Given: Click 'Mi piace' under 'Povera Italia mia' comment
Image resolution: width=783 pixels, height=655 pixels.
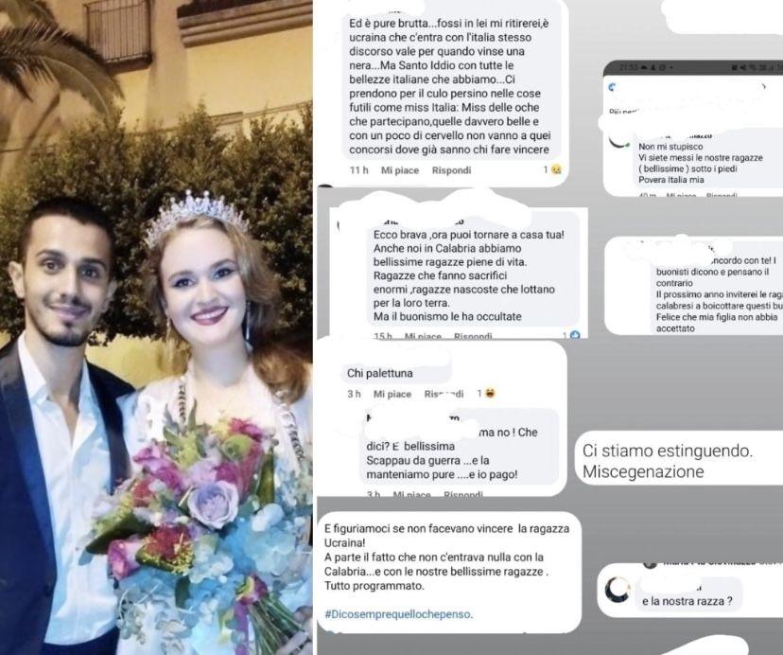Looking at the screenshot, I should (681, 195).
